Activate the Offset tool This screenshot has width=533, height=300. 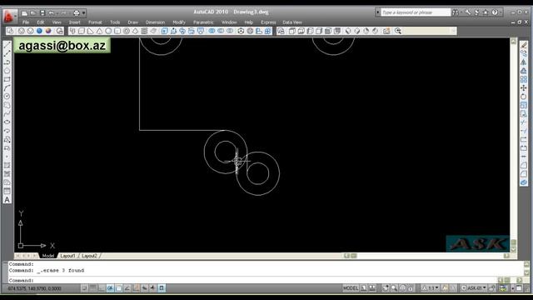[524, 71]
